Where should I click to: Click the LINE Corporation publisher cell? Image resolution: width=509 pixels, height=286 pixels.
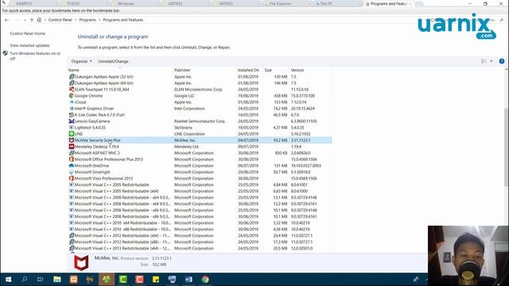click(189, 134)
